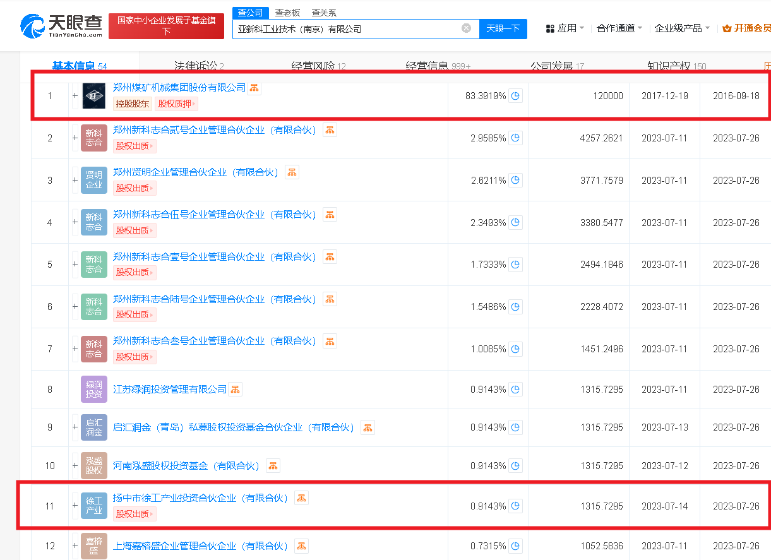
Task: Switch to the 查关系 search tab
Action: [324, 13]
